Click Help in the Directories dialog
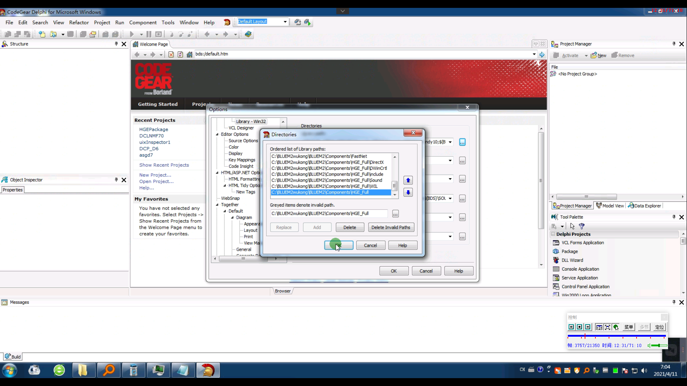Screen dimensions: 687x386 [403, 245]
